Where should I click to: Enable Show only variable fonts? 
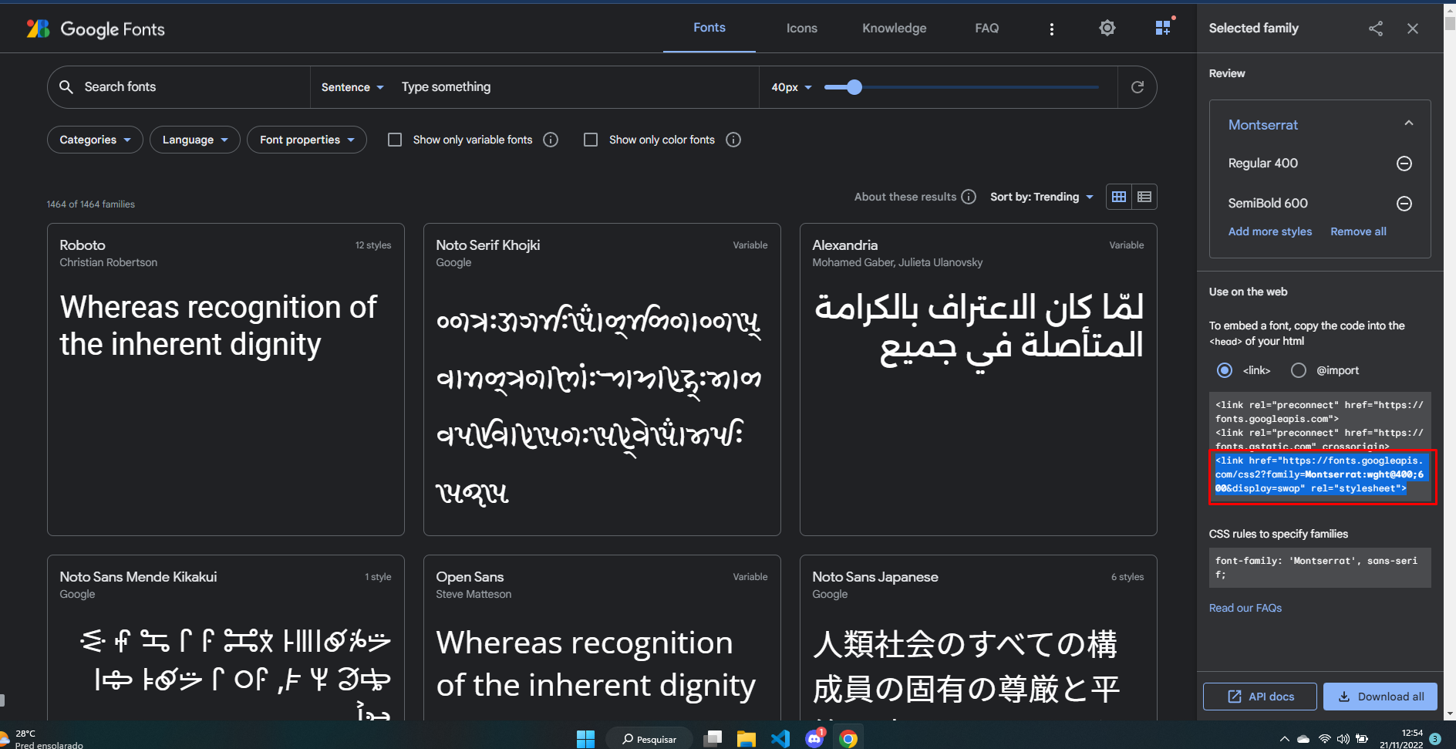point(395,140)
